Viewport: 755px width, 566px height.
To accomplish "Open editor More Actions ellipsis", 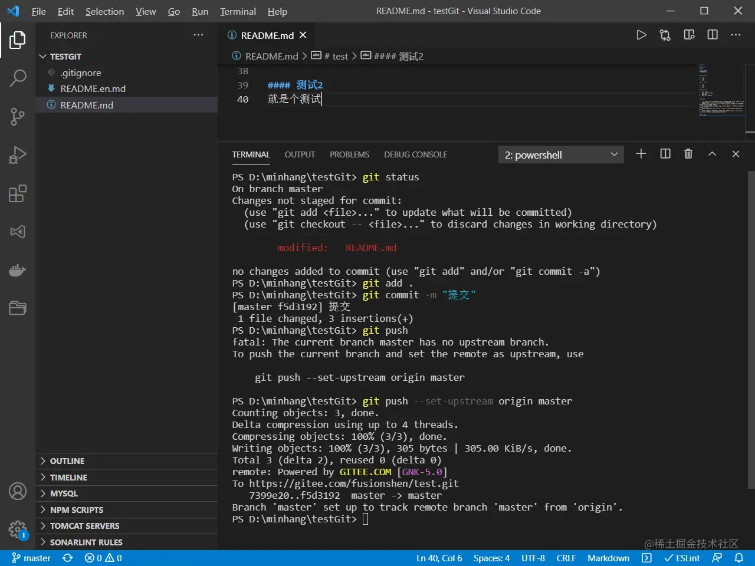I will (736, 35).
